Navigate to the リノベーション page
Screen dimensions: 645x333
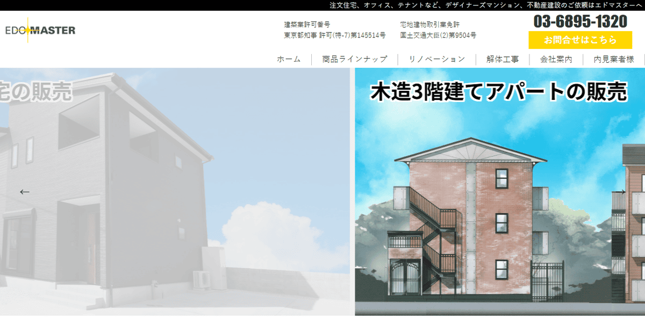tap(436, 60)
